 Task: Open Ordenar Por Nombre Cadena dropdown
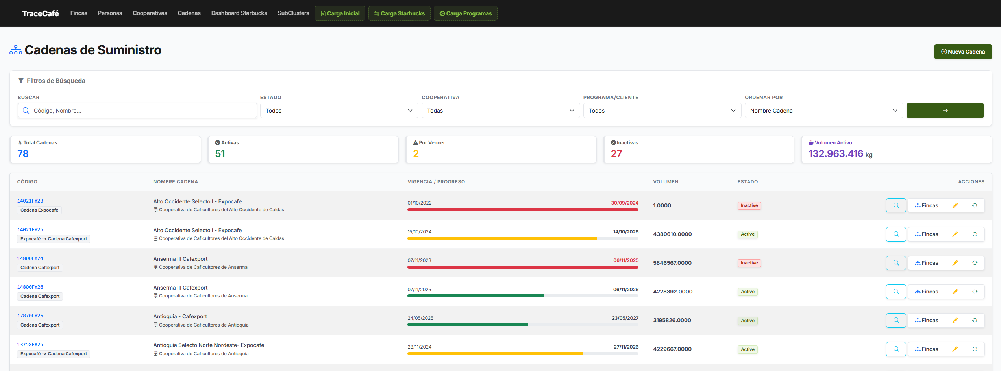(x=824, y=111)
